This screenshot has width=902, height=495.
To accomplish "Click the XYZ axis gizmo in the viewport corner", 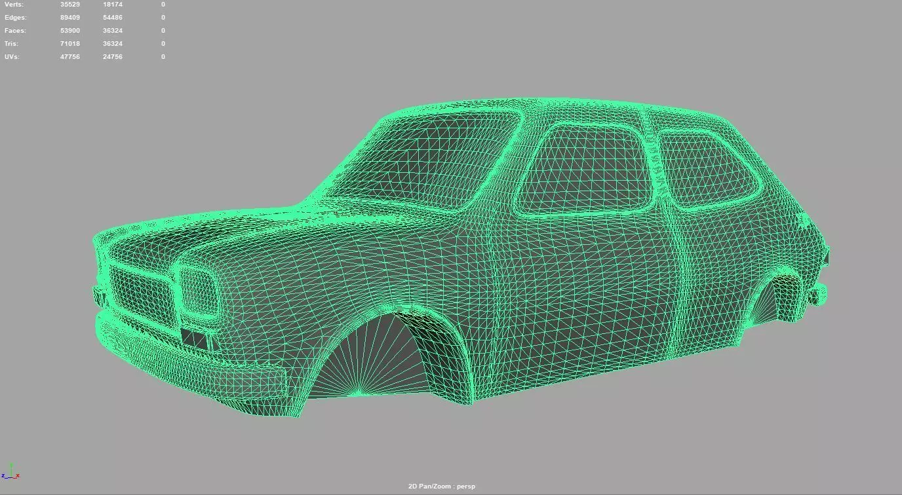I will (11, 472).
